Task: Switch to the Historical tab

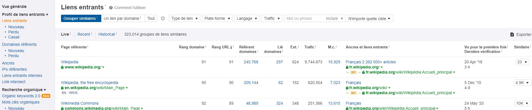Action: 107,34
